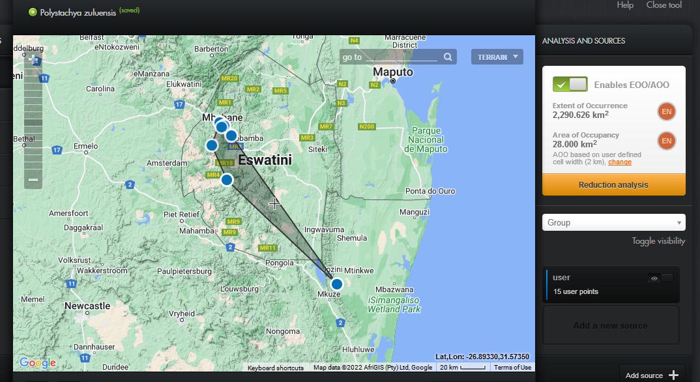Click the map zoom out minus icon

pyautogui.click(x=33, y=179)
